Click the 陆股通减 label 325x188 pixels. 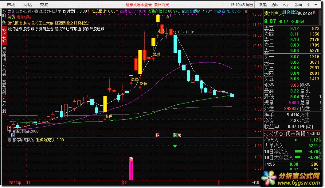(x=97, y=29)
